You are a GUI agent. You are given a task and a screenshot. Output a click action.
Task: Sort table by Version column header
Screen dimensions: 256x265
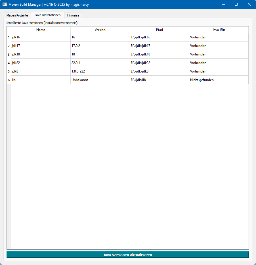[100, 30]
